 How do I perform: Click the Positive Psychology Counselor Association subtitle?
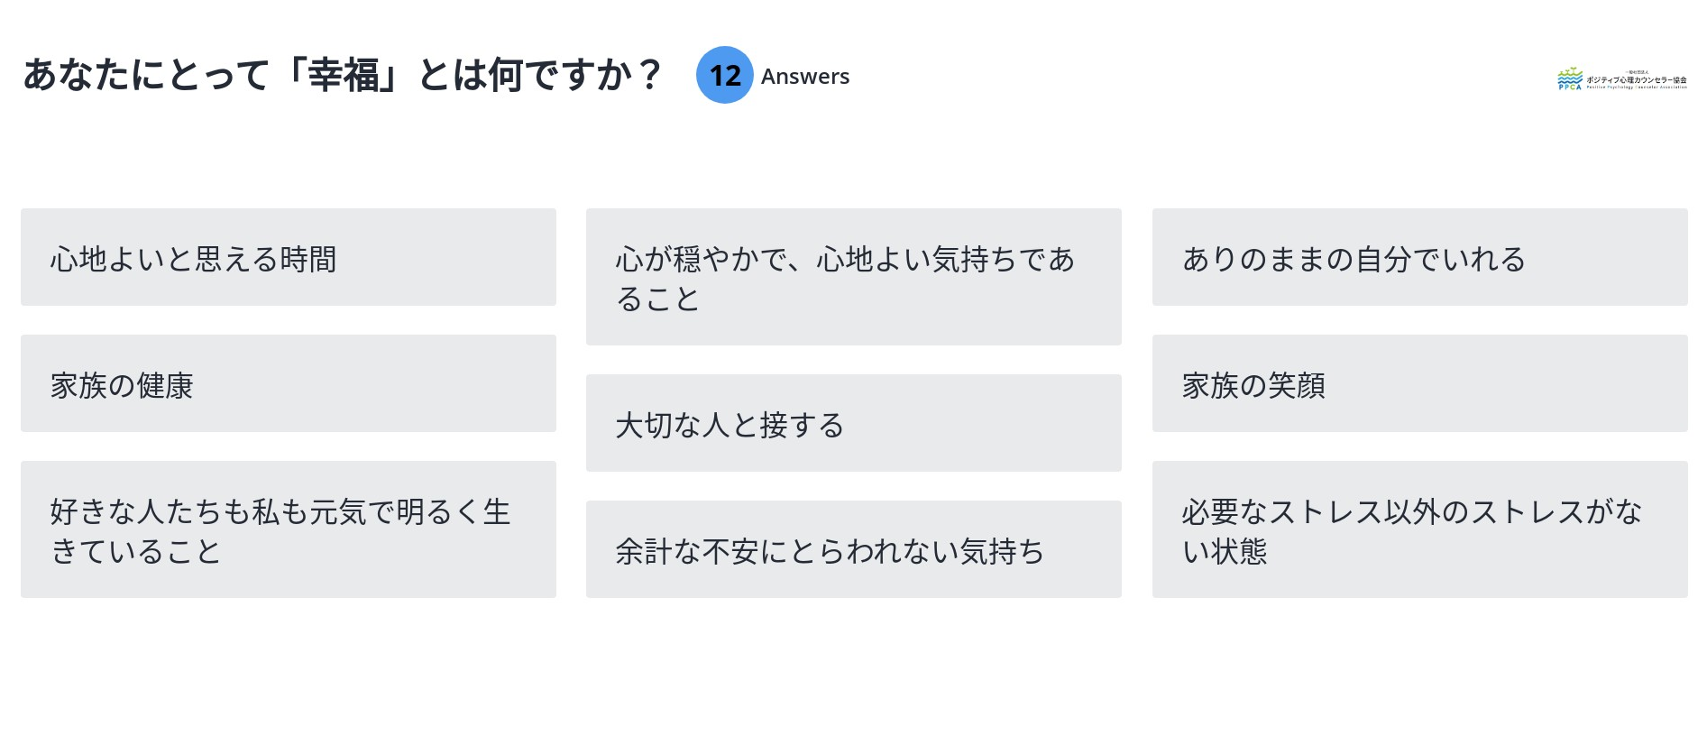[1636, 87]
